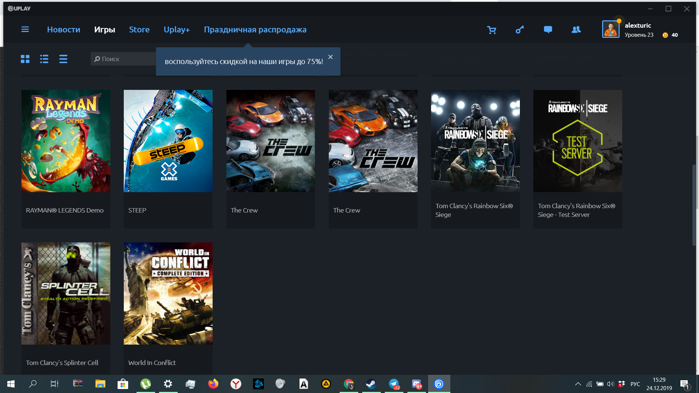Click the library vertical scrollbar
The image size is (699, 393).
[694, 205]
